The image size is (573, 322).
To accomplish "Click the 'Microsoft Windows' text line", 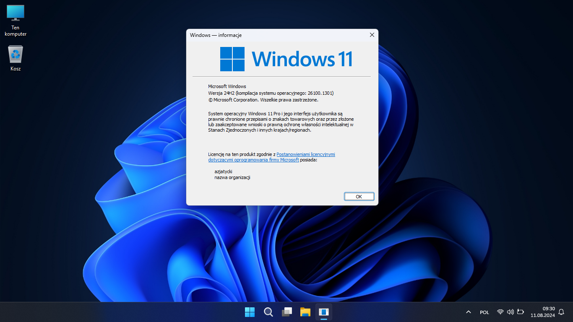I will click(x=227, y=86).
